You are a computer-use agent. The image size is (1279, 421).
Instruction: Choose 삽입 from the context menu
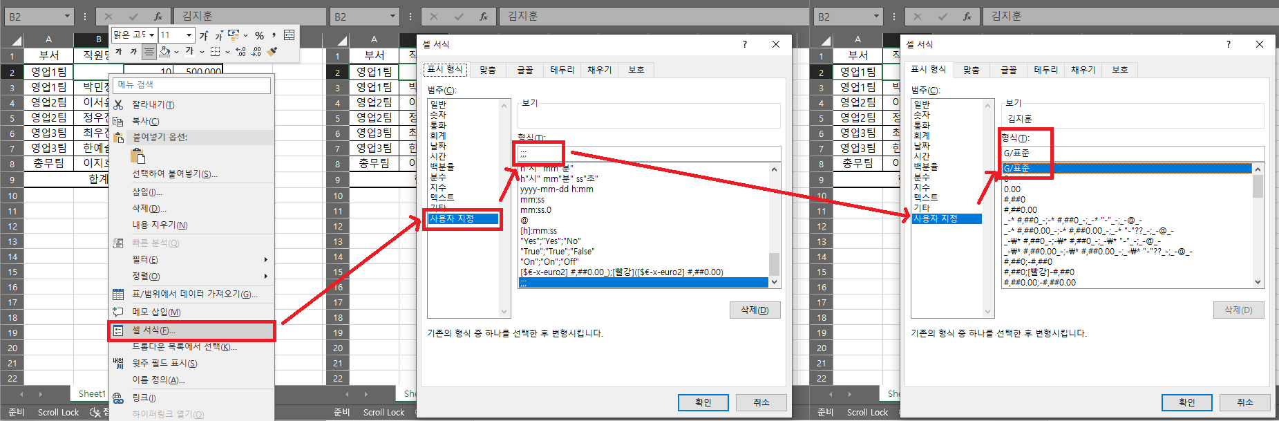pyautogui.click(x=192, y=191)
